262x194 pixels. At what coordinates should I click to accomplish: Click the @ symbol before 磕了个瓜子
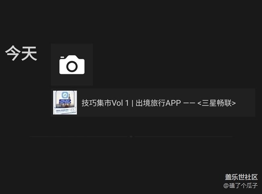click(x=226, y=186)
